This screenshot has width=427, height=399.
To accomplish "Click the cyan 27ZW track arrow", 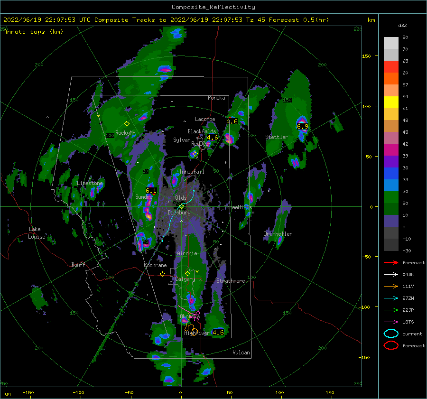I will (391, 298).
